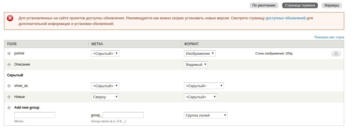The width and height of the screenshot is (355, 128).
Task: Open portret format settings gear
Action: click(336, 53)
